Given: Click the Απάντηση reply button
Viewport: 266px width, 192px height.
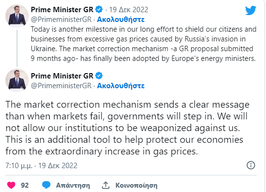Looking at the screenshot, I should [x=73, y=185].
